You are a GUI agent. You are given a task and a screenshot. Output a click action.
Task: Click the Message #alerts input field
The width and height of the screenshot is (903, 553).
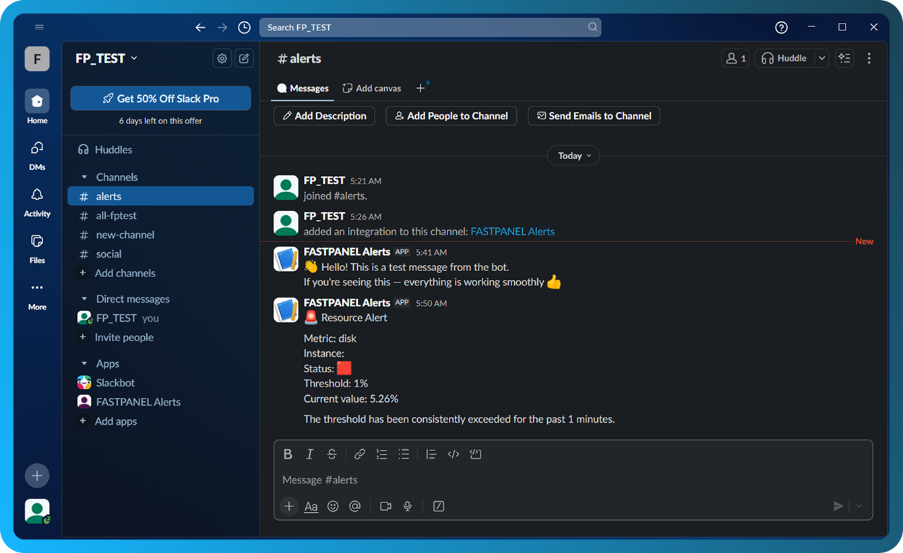point(539,480)
